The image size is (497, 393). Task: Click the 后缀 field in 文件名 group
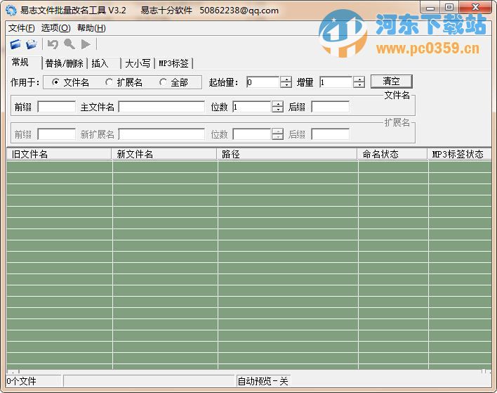(x=330, y=107)
